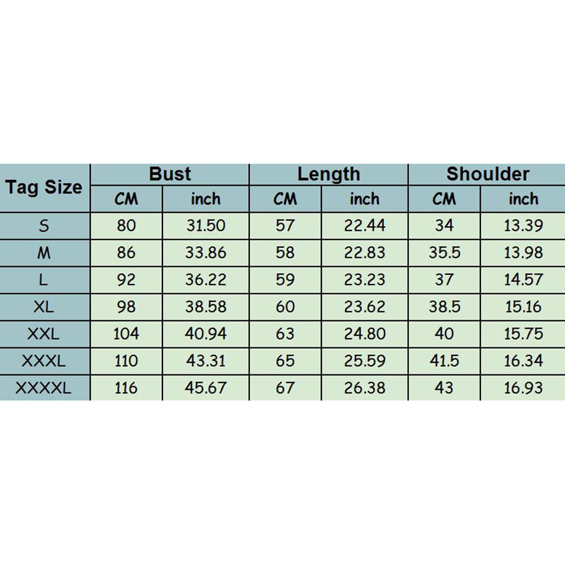Click the 59 length CM cell
This screenshot has height=565, width=565.
pos(285,280)
